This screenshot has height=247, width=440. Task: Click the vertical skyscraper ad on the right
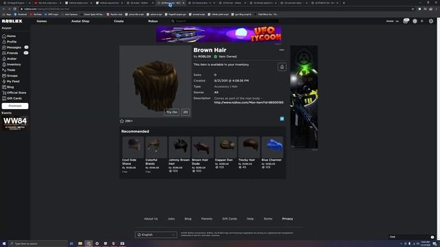(304, 97)
